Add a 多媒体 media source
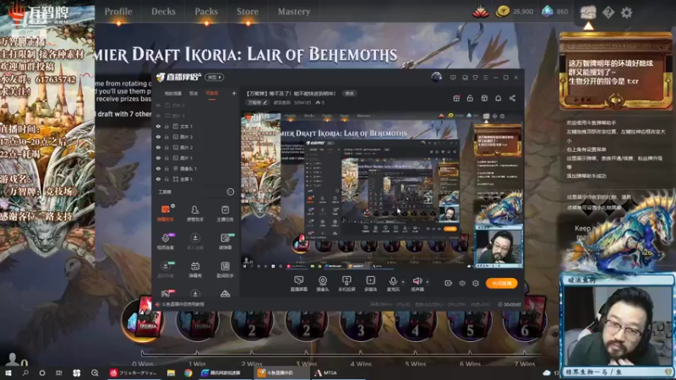 (x=370, y=284)
